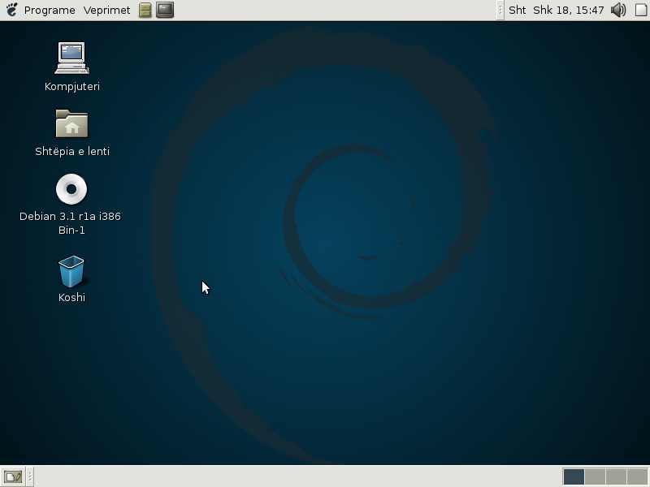The height and width of the screenshot is (487, 650).
Task: Select the Shtëpia e lenti home folder
Action: (71, 123)
